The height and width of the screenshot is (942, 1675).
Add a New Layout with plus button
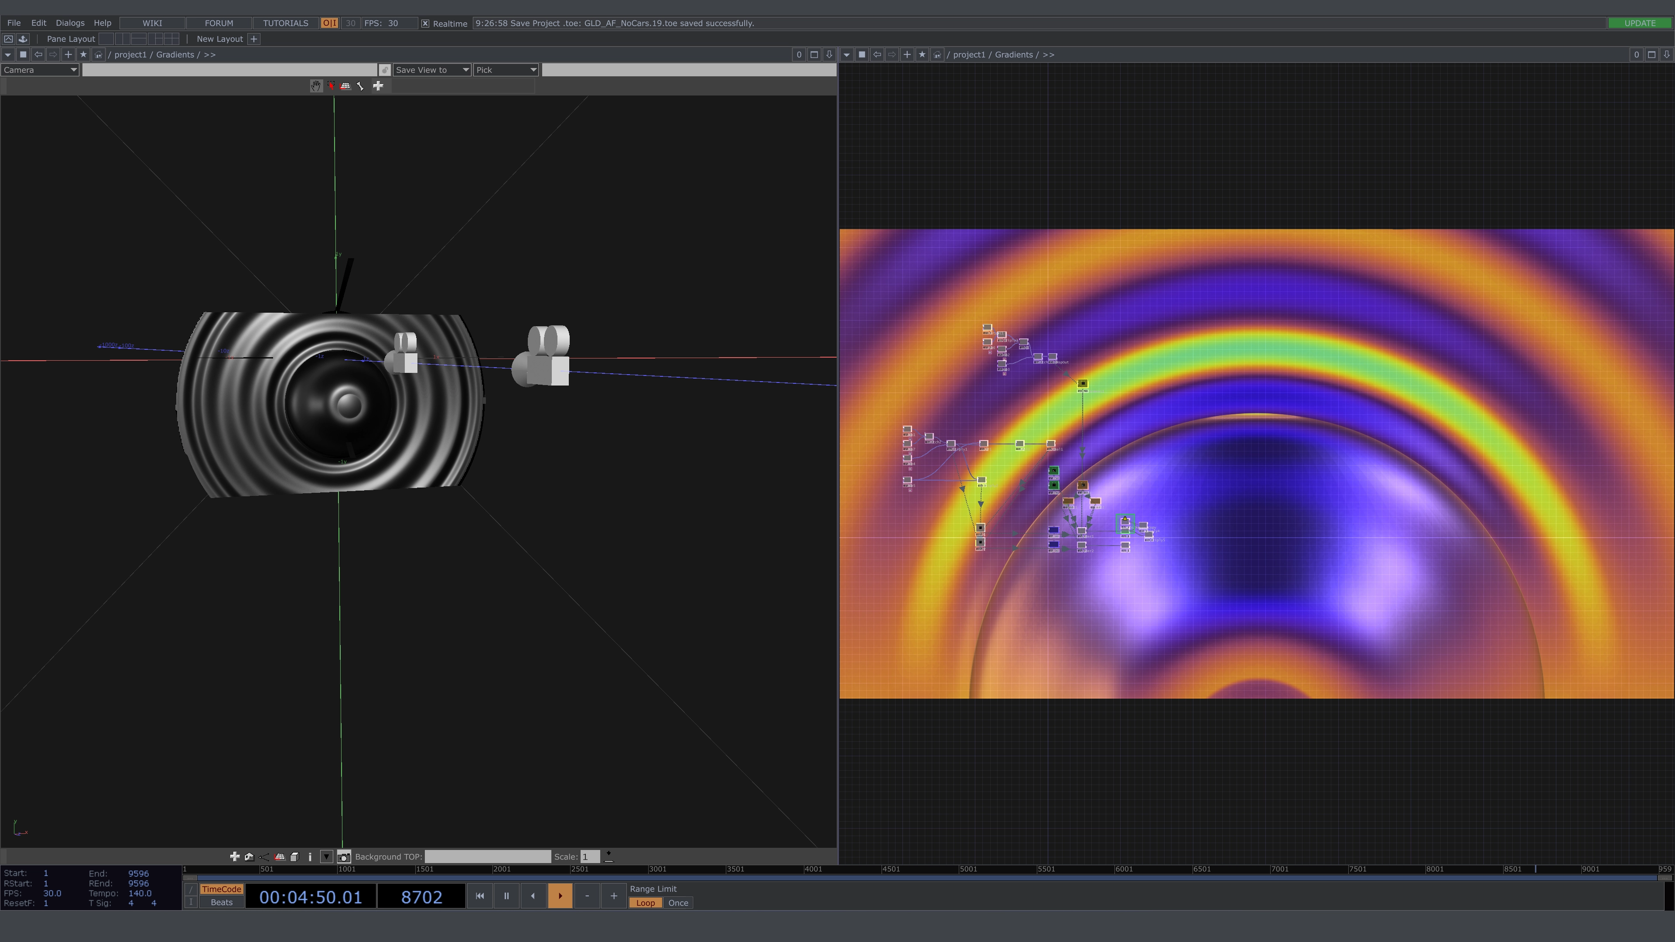pyautogui.click(x=254, y=39)
